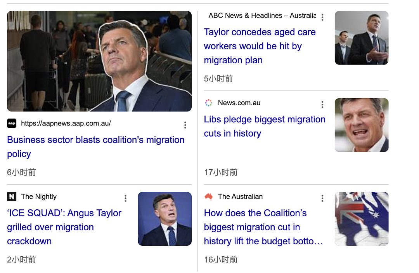This screenshot has height=273, width=419.
Task: Click The Nightly article thumbnail
Action: (x=164, y=219)
